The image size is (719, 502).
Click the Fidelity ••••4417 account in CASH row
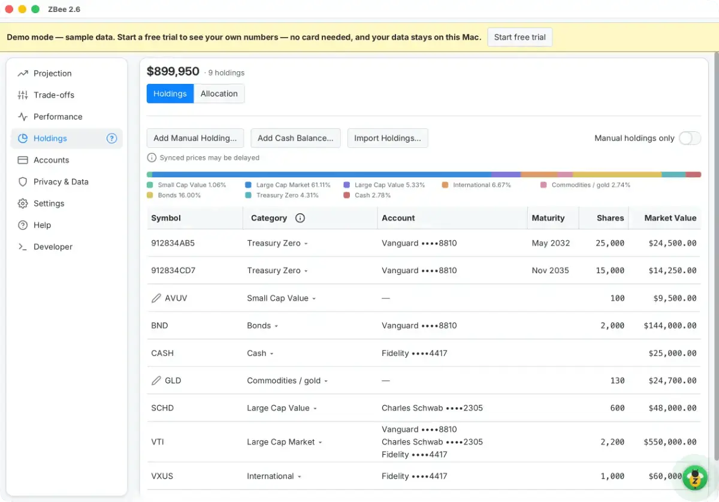tap(415, 353)
